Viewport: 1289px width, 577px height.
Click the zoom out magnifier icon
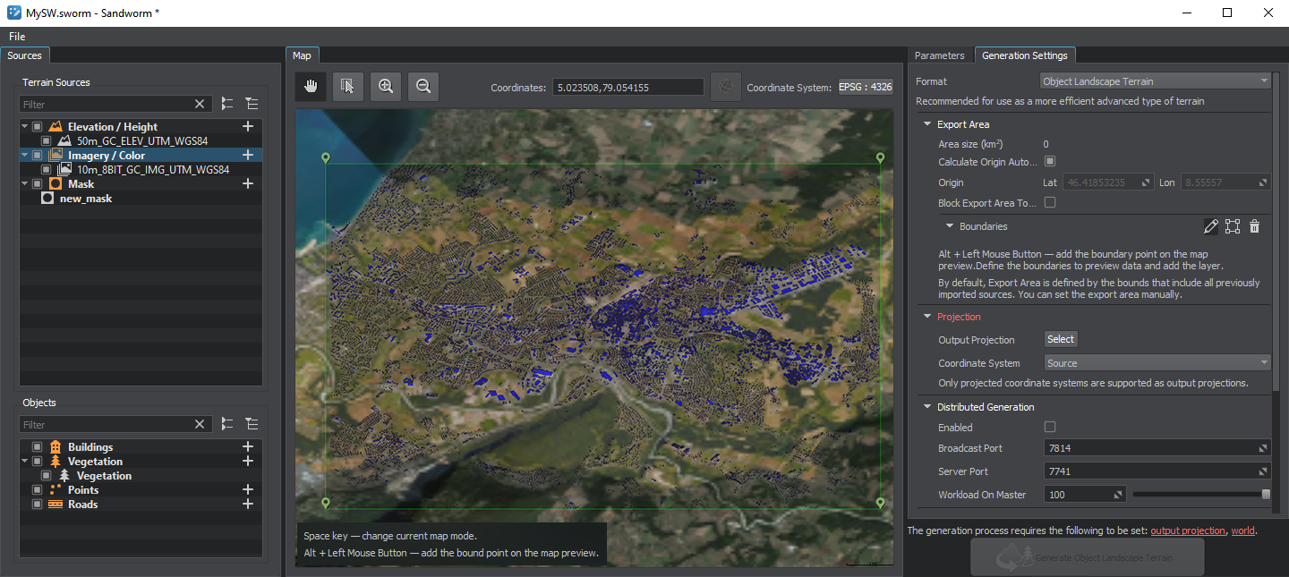tap(423, 86)
